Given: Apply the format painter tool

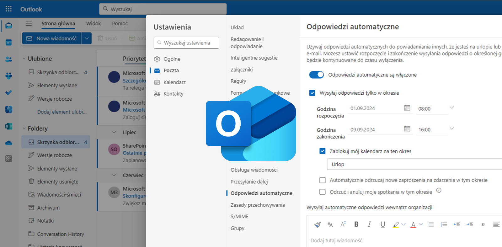Looking at the screenshot, I should point(318,224).
